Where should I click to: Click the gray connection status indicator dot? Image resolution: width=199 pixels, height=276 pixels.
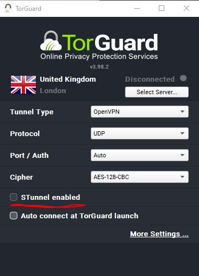[183, 78]
